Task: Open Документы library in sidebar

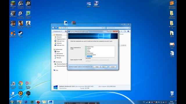Action: pos(60,53)
